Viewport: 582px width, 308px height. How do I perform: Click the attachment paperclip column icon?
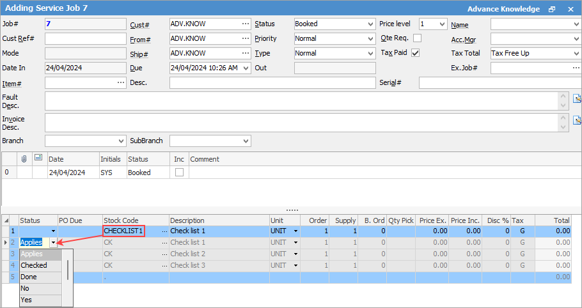[x=24, y=158]
